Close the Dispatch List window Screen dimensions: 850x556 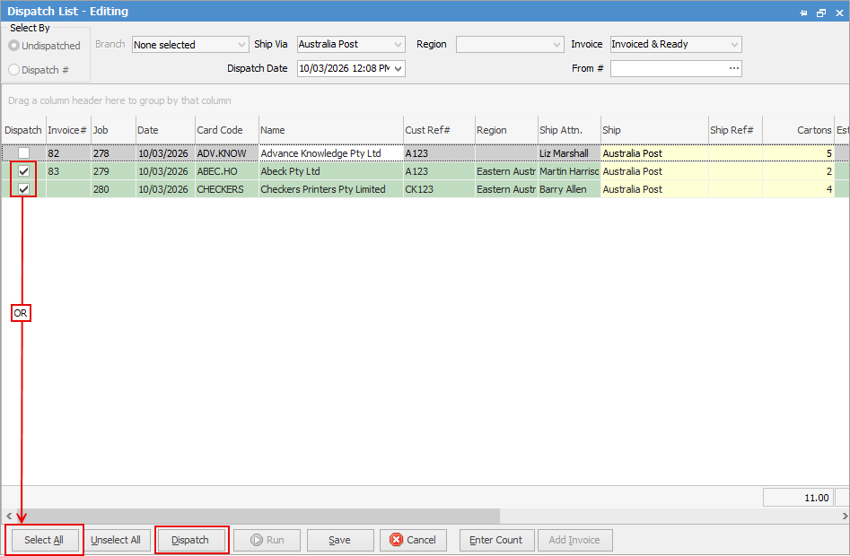[839, 12]
